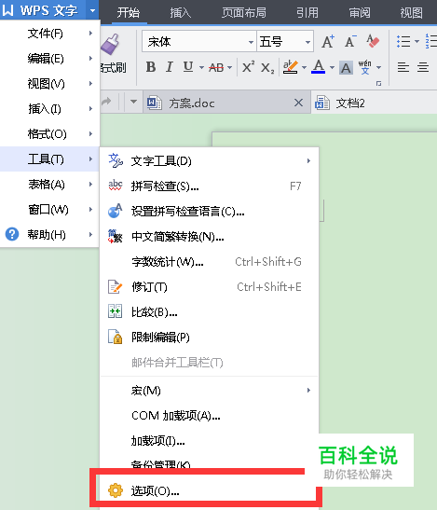Choose 限制编辑(P) option
The height and width of the screenshot is (510, 437).
click(210, 337)
